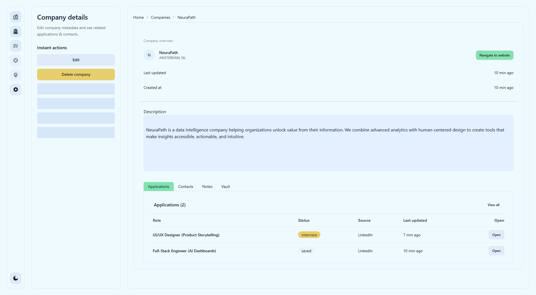This screenshot has width=536, height=295.
Task: Open the applications checklist icon in sidebar
Action: (15, 46)
